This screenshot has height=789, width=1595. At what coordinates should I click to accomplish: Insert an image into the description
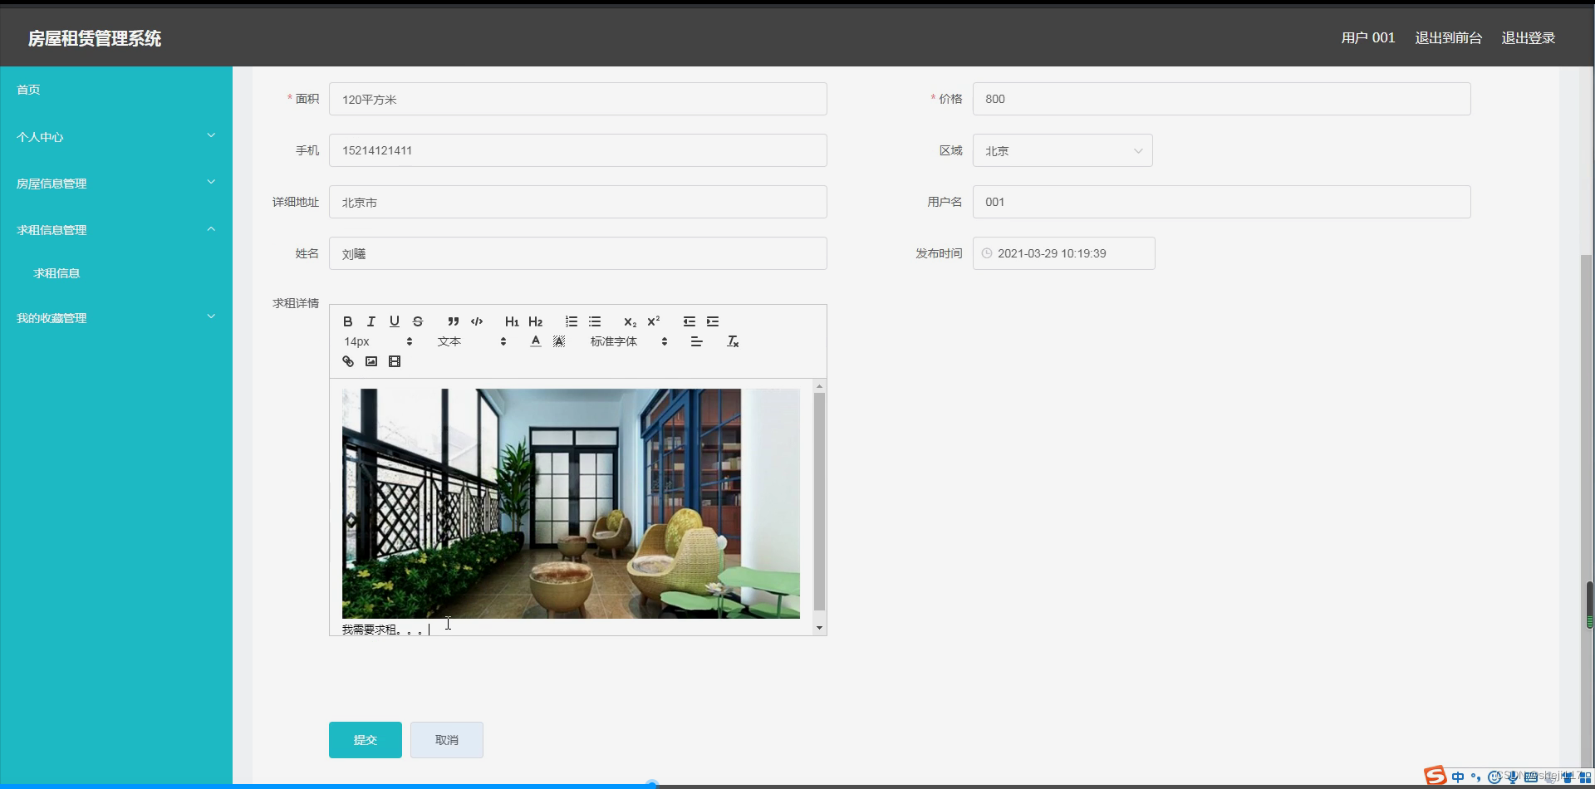pyautogui.click(x=371, y=361)
